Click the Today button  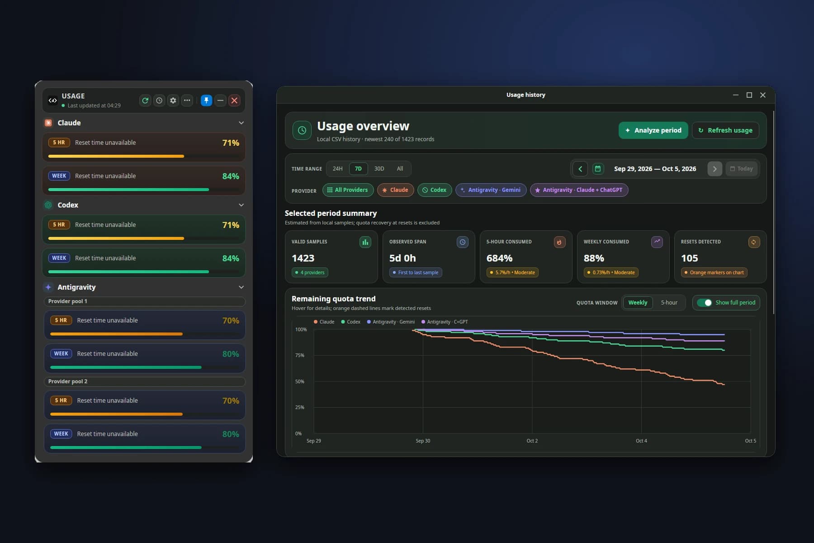(x=742, y=169)
